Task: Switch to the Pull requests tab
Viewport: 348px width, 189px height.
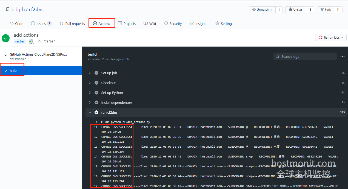Action: click(72, 24)
